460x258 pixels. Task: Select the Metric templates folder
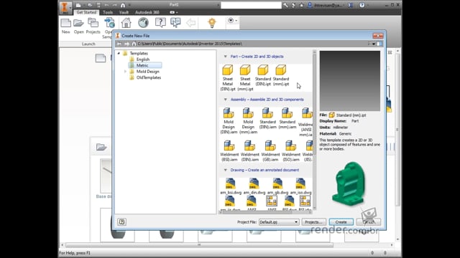tap(144, 65)
